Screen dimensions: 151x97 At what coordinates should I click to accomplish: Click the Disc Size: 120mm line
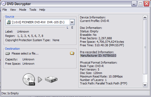tap(91, 73)
